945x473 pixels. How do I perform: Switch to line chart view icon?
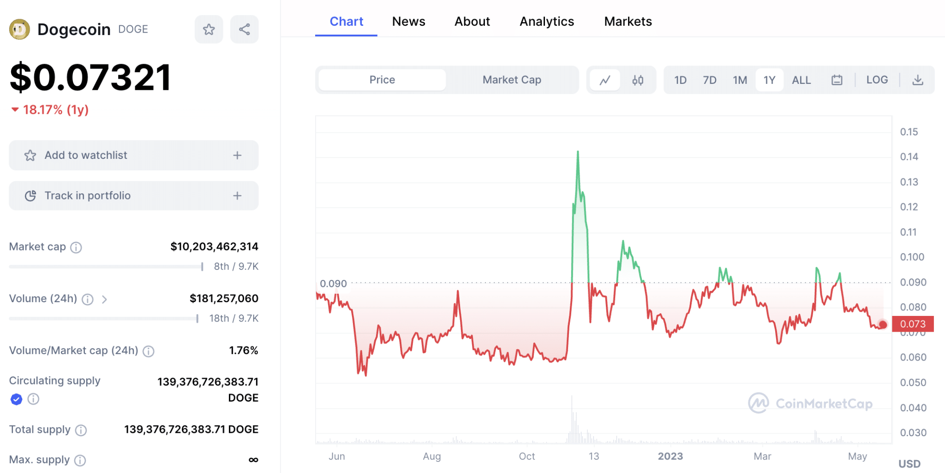pos(605,80)
